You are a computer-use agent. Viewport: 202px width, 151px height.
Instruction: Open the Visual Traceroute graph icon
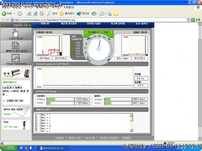[16, 58]
